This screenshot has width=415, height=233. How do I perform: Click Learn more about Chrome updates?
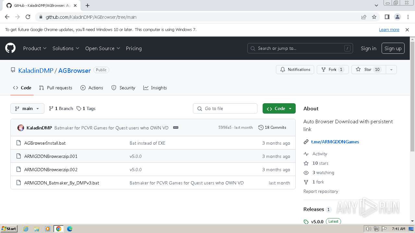click(389, 30)
